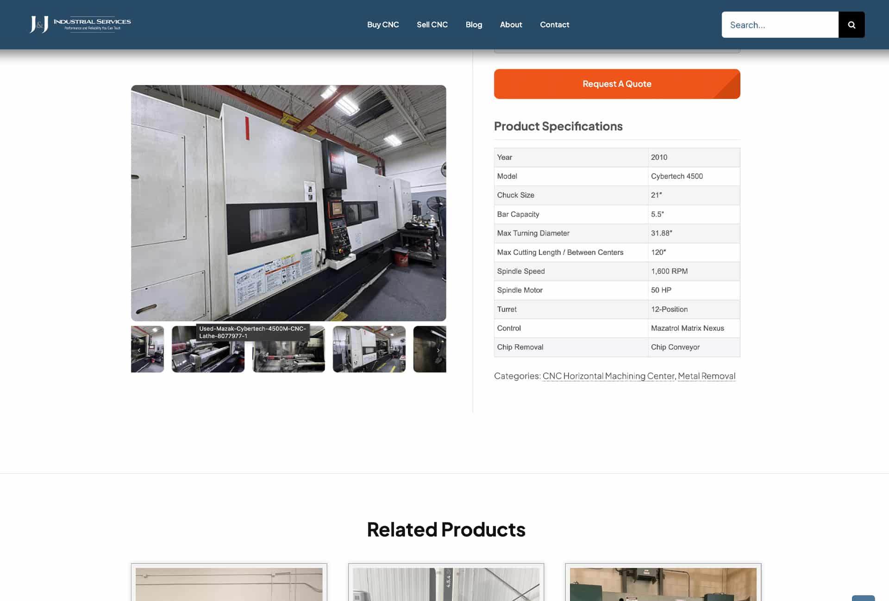Go to previous gallery thumbnail arrow

tap(139, 350)
